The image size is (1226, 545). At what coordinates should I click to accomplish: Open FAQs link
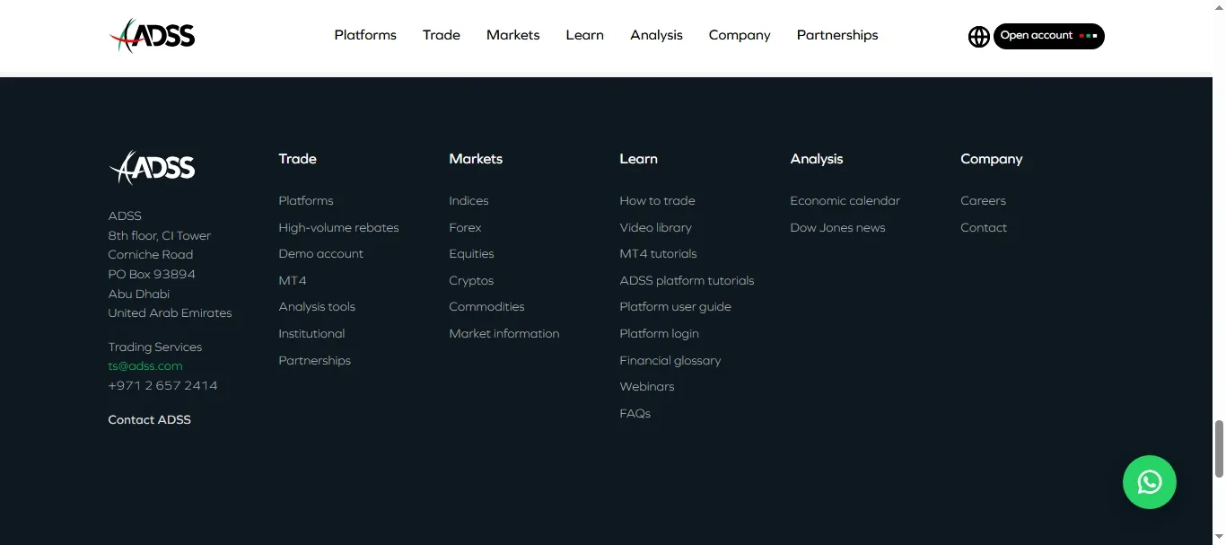[x=635, y=413]
